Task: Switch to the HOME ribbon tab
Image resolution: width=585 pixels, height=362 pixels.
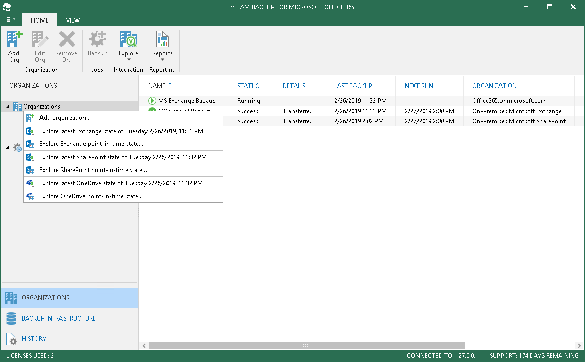Action: point(39,20)
